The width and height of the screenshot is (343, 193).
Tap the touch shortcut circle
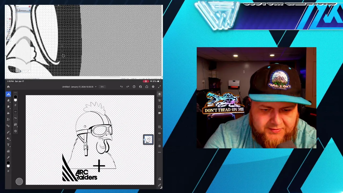[x=19, y=181]
